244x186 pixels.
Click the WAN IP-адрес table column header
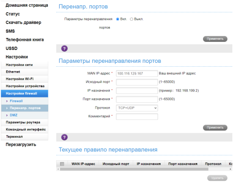coord(83,164)
